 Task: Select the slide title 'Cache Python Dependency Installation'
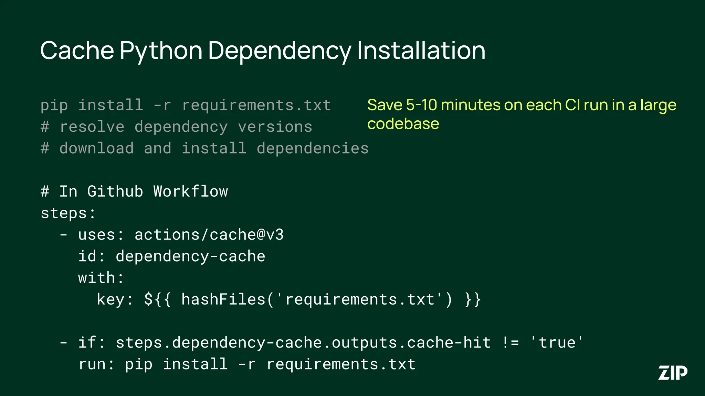(x=263, y=51)
